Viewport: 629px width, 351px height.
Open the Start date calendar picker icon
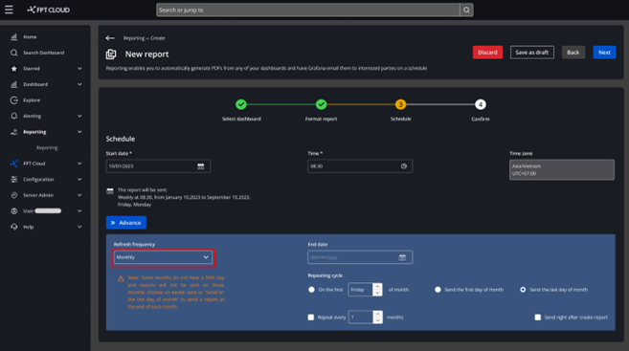tap(201, 166)
